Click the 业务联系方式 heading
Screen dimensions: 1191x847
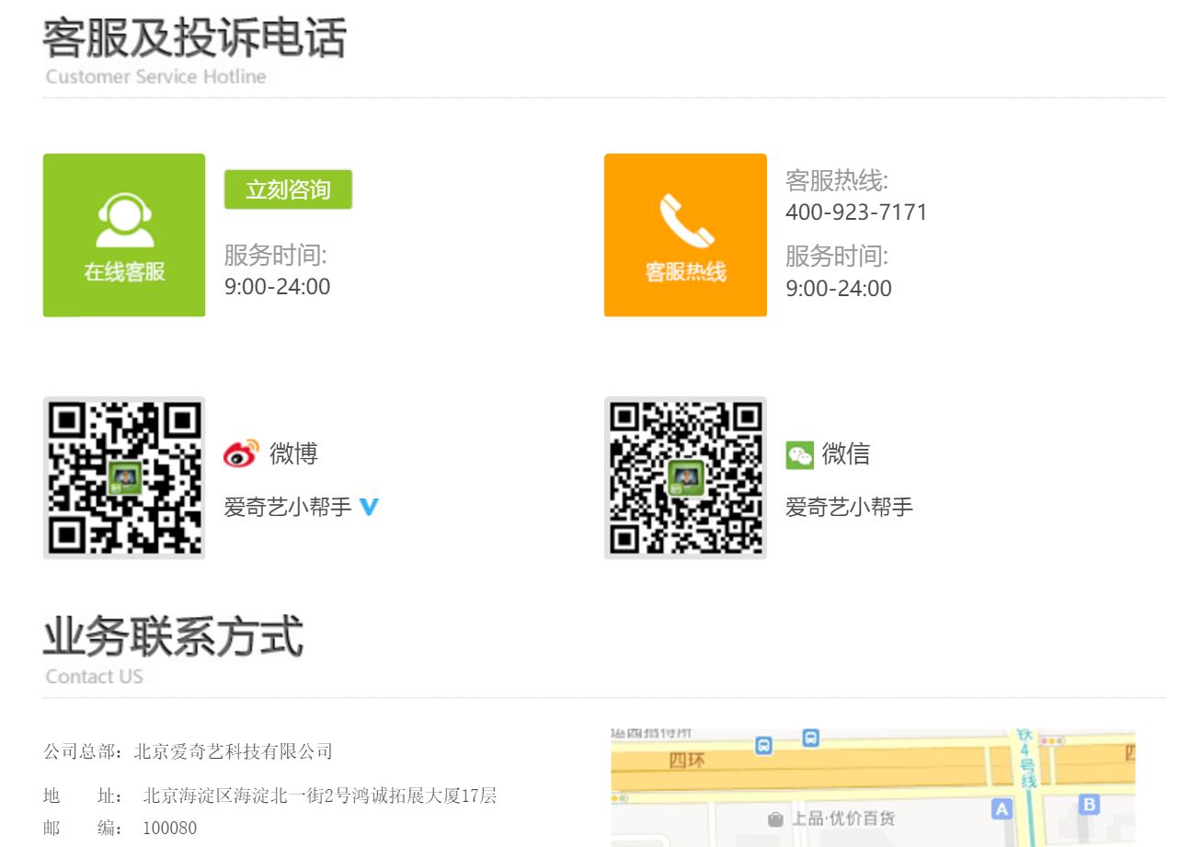click(x=173, y=637)
